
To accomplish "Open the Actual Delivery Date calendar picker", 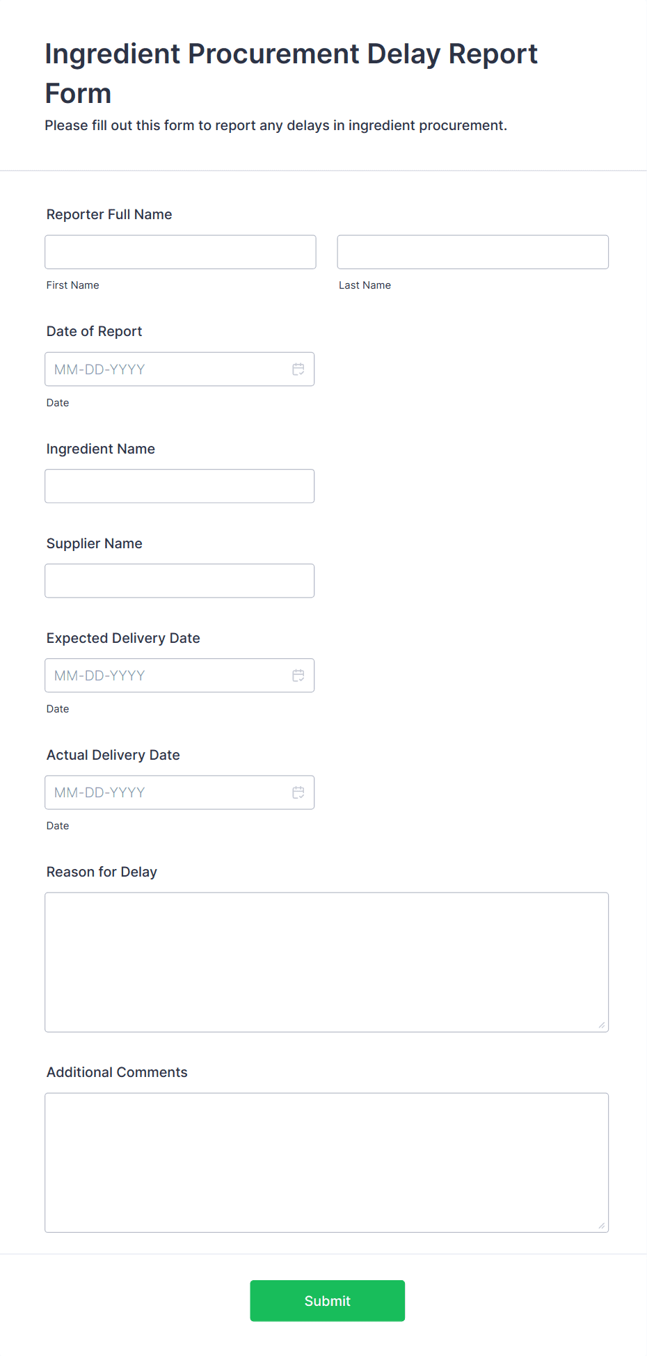I will (x=298, y=792).
